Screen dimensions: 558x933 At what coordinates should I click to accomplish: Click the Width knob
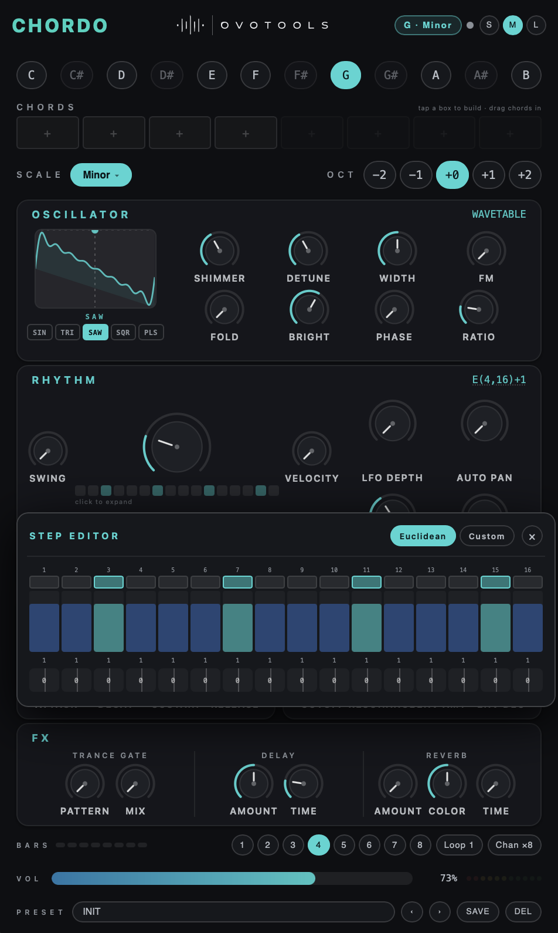point(397,251)
